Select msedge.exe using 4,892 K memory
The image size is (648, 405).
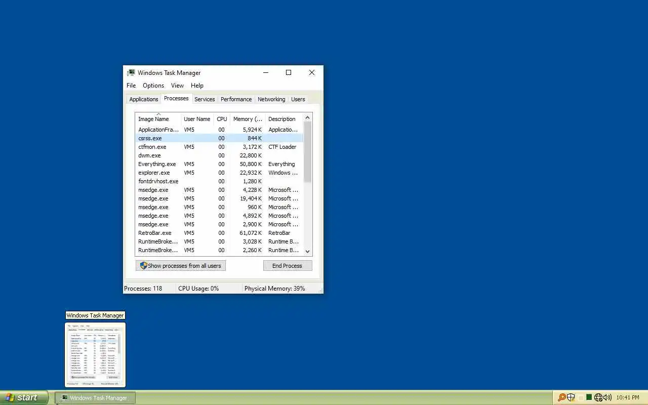(219, 216)
